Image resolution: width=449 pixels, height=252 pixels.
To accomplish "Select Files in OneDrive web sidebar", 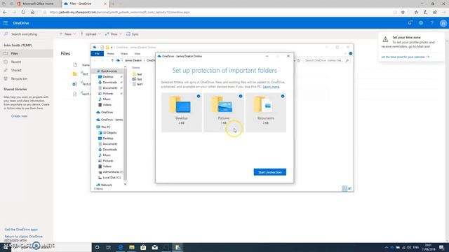I will pos(27,53).
